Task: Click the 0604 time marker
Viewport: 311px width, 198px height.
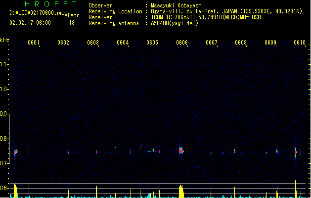Action: pyautogui.click(x=123, y=43)
